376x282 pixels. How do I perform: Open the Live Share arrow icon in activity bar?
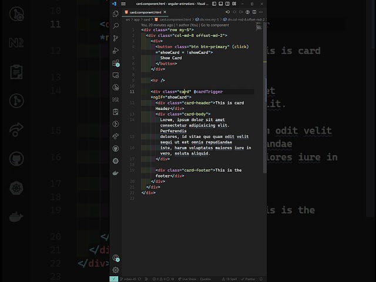tap(116, 136)
